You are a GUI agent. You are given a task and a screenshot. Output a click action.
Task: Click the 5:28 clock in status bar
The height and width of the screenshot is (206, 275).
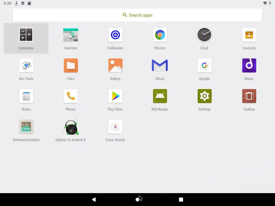(x=8, y=3)
